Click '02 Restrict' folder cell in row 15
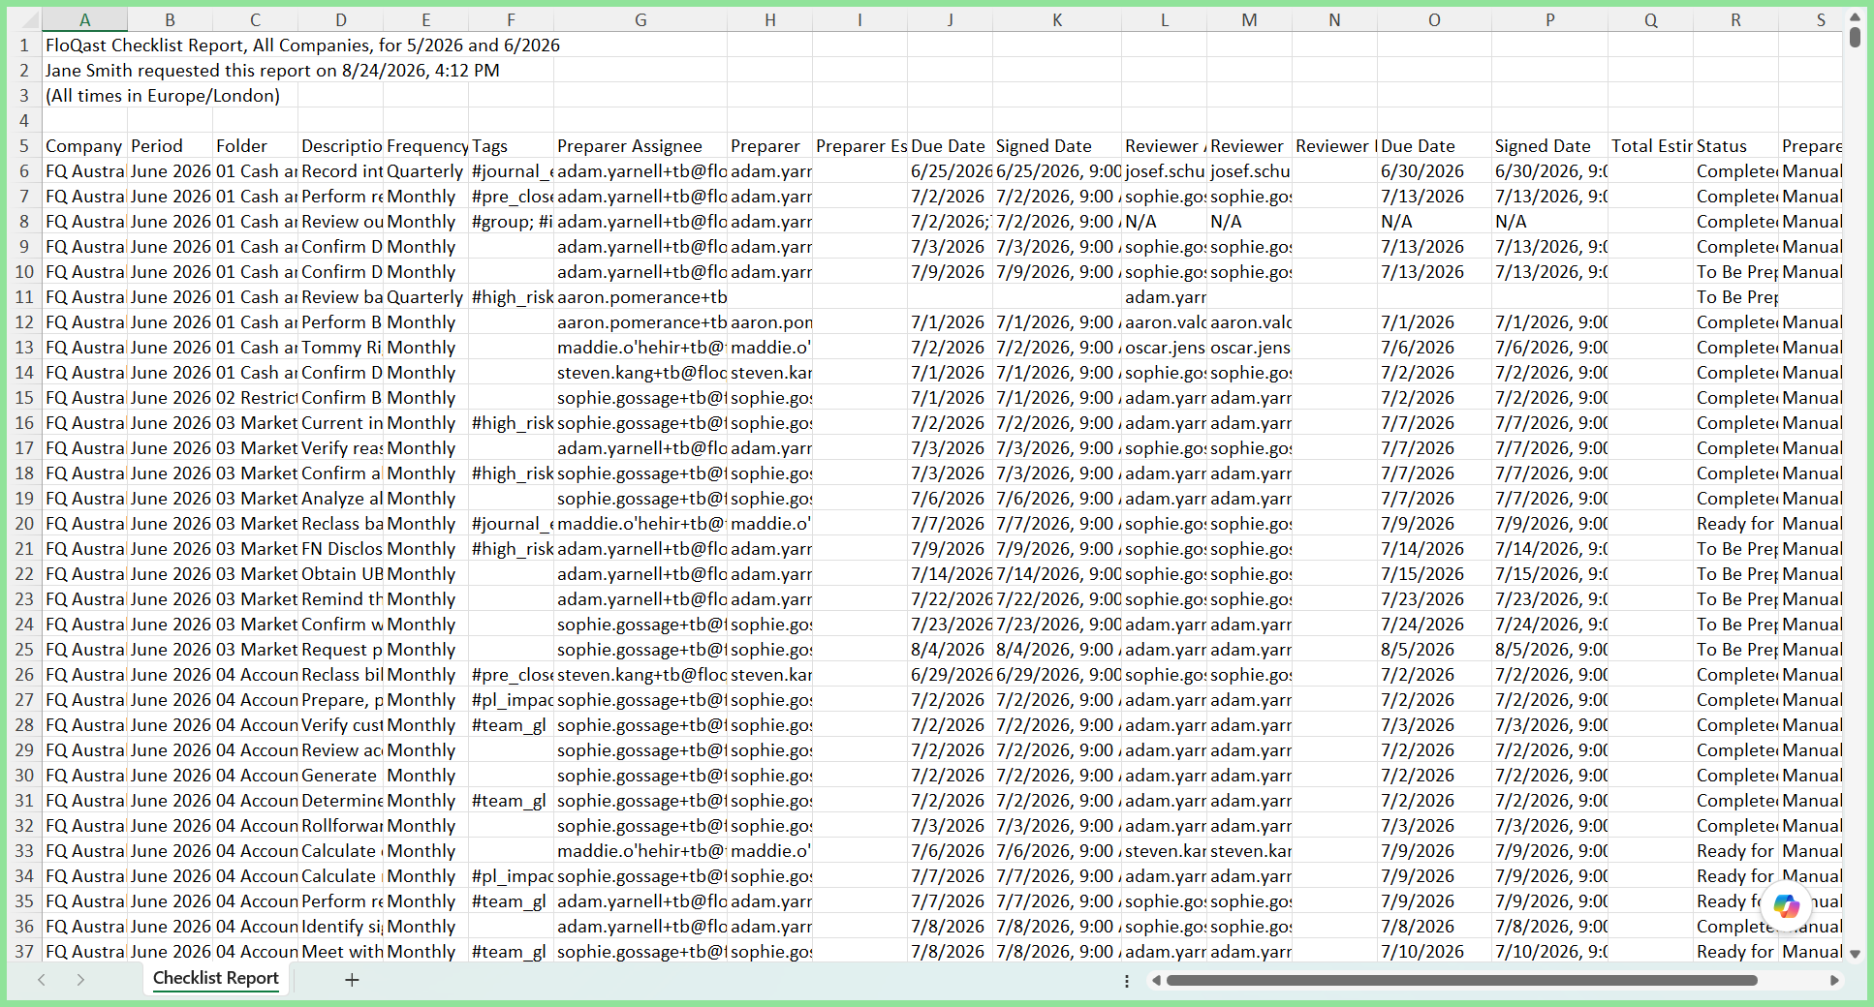1874x1007 pixels. tap(255, 398)
